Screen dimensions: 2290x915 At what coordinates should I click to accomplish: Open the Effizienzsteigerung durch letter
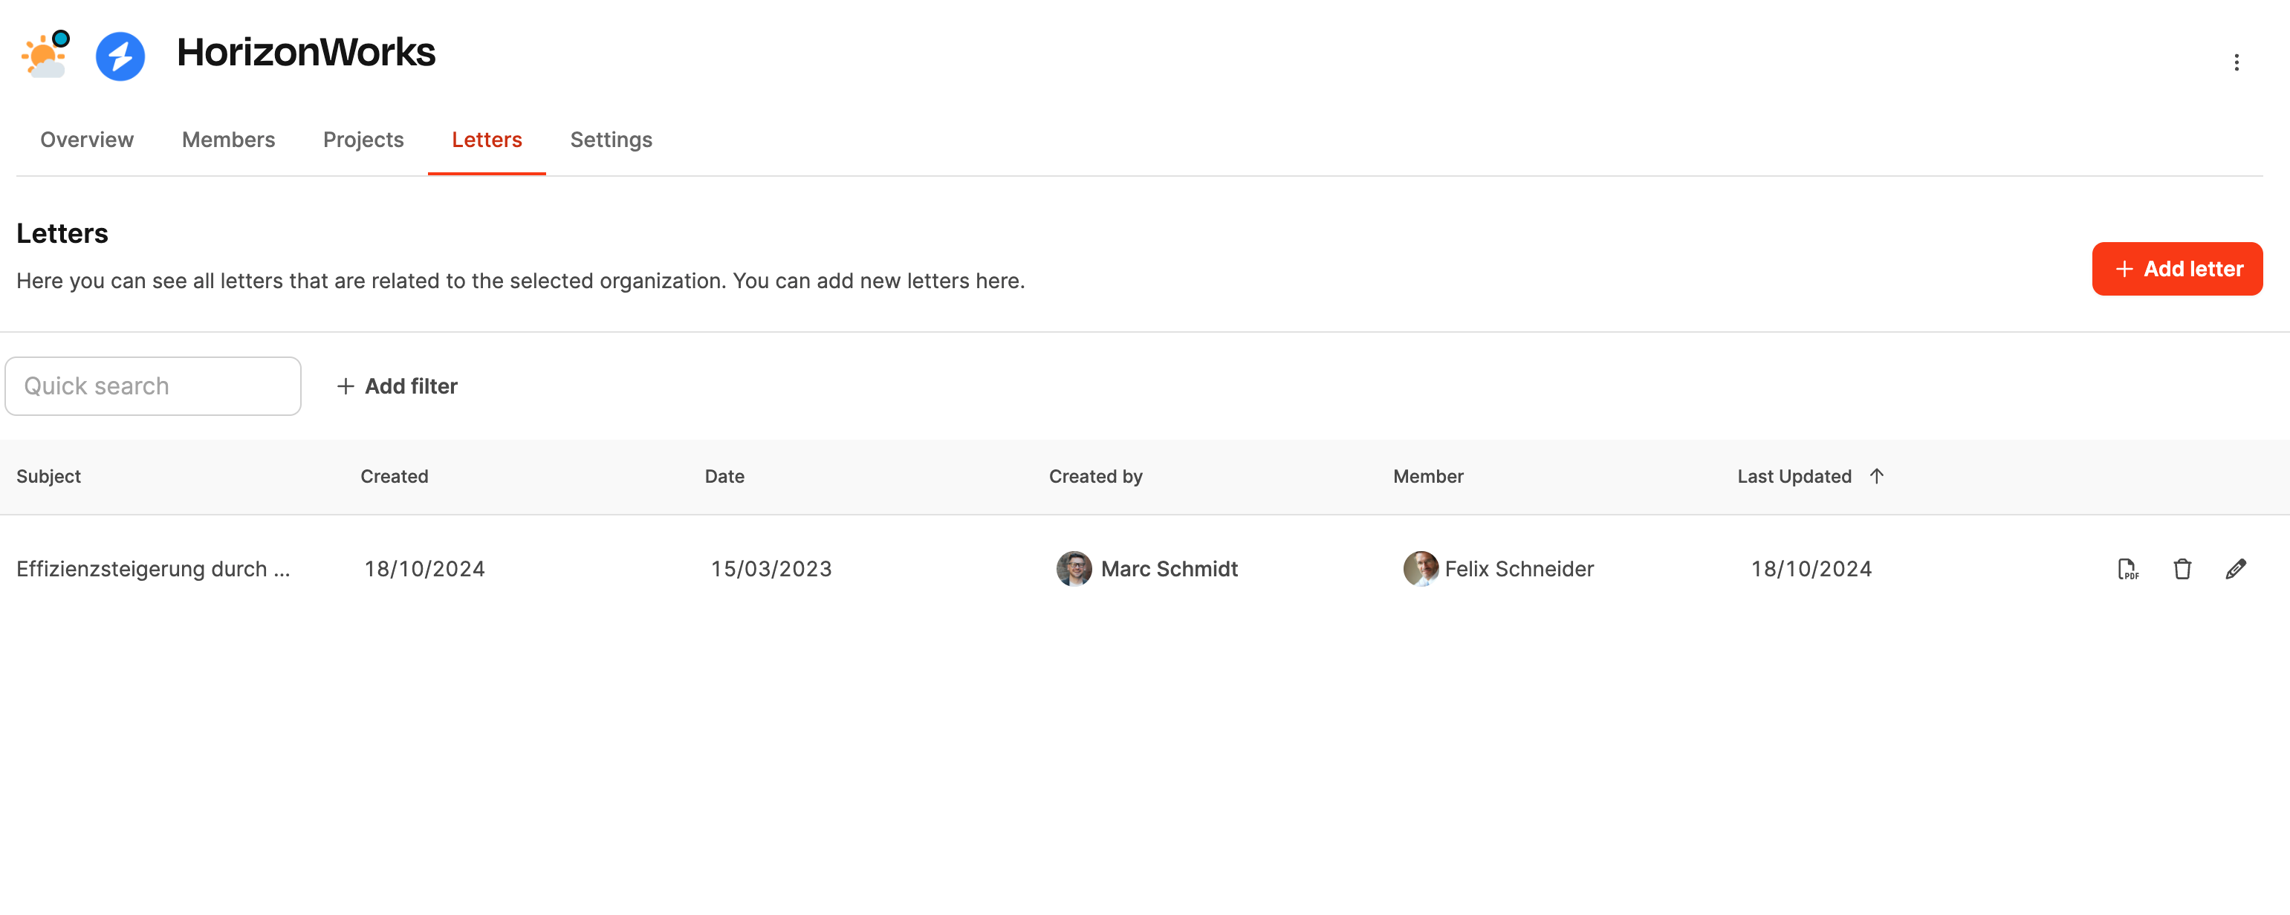pos(153,569)
